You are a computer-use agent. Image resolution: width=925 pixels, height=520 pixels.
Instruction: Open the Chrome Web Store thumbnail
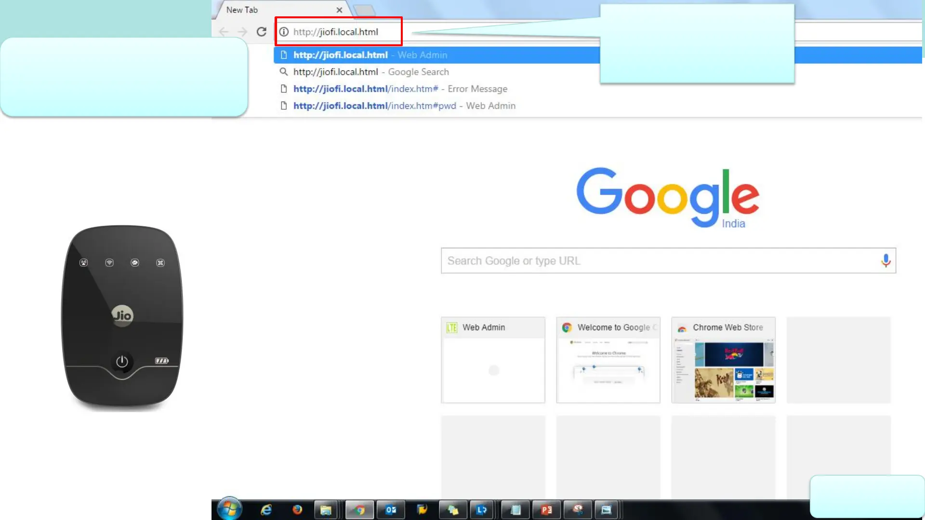pos(723,360)
